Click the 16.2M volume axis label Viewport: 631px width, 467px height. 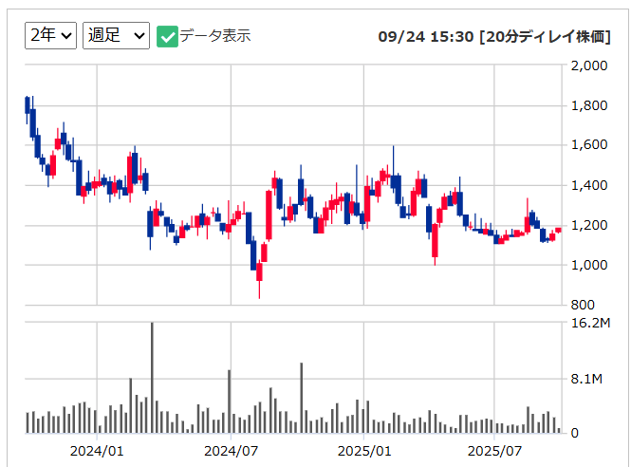pyautogui.click(x=590, y=324)
